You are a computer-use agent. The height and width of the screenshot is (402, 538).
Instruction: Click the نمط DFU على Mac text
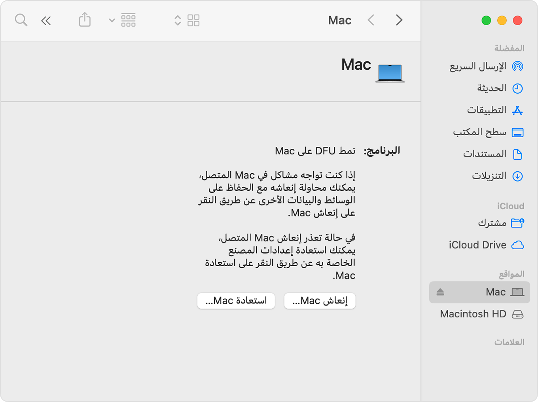point(315,151)
